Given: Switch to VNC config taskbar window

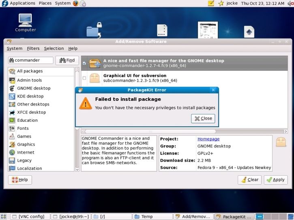Looking at the screenshot, I should click(30, 217).
